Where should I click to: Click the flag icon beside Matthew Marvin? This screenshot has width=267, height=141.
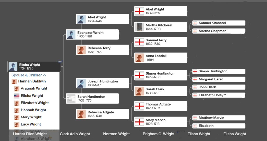coord(195,118)
